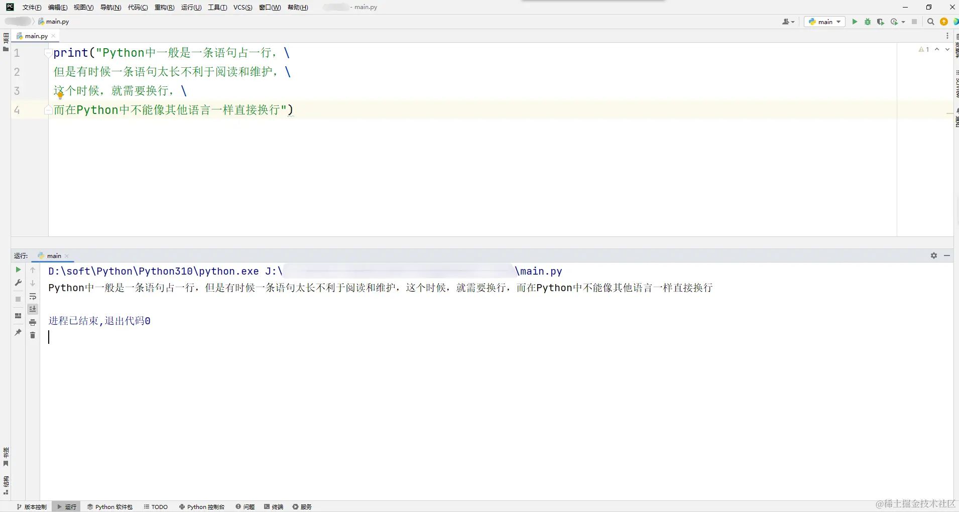
Task: Open the Python 软件包 tool window
Action: [110, 506]
